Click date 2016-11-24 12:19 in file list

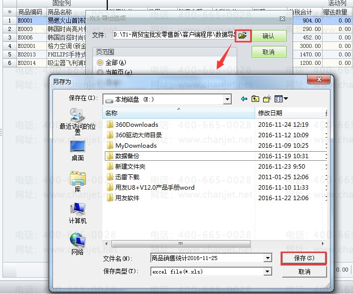click(283, 124)
